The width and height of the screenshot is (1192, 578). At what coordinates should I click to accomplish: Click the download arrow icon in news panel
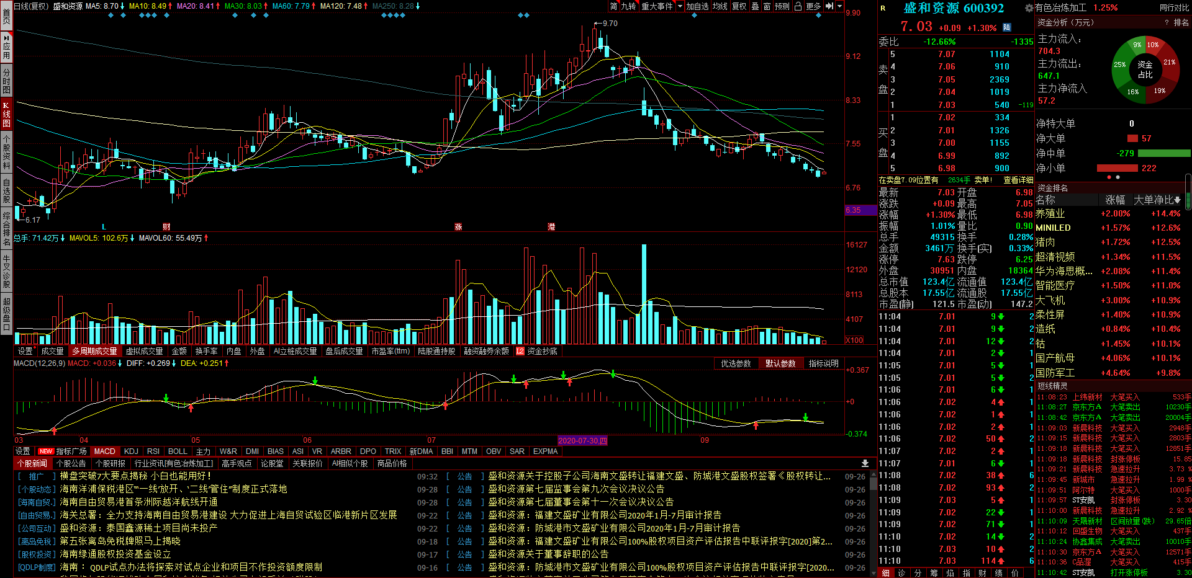[x=865, y=463]
